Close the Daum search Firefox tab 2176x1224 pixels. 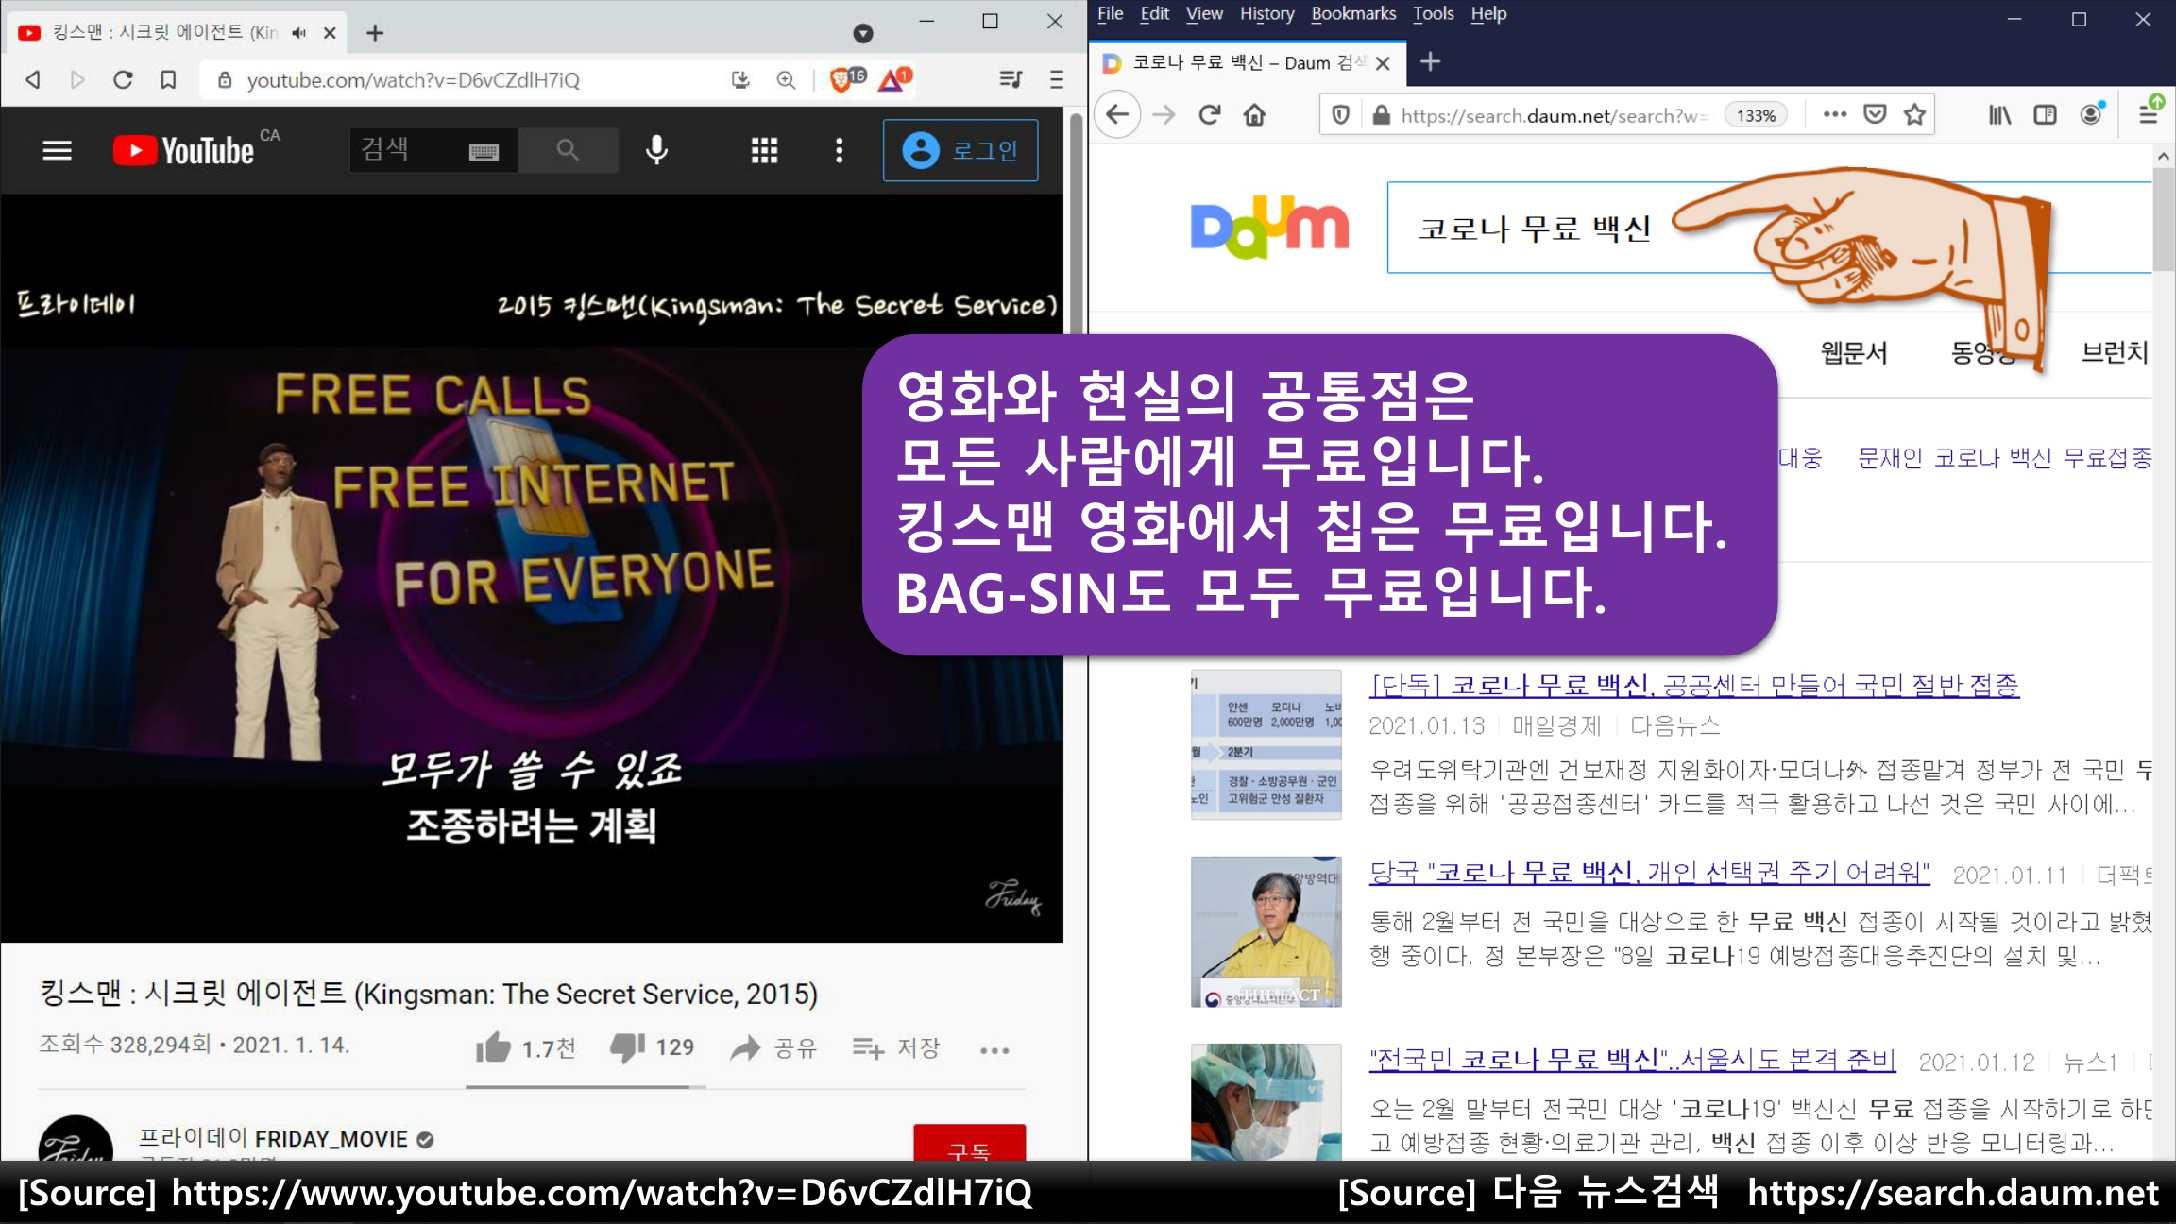point(1383,63)
